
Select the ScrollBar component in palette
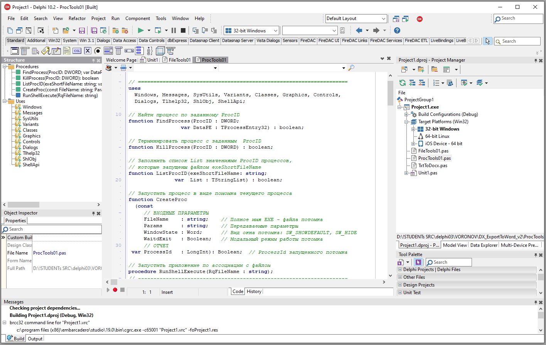click(x=129, y=50)
